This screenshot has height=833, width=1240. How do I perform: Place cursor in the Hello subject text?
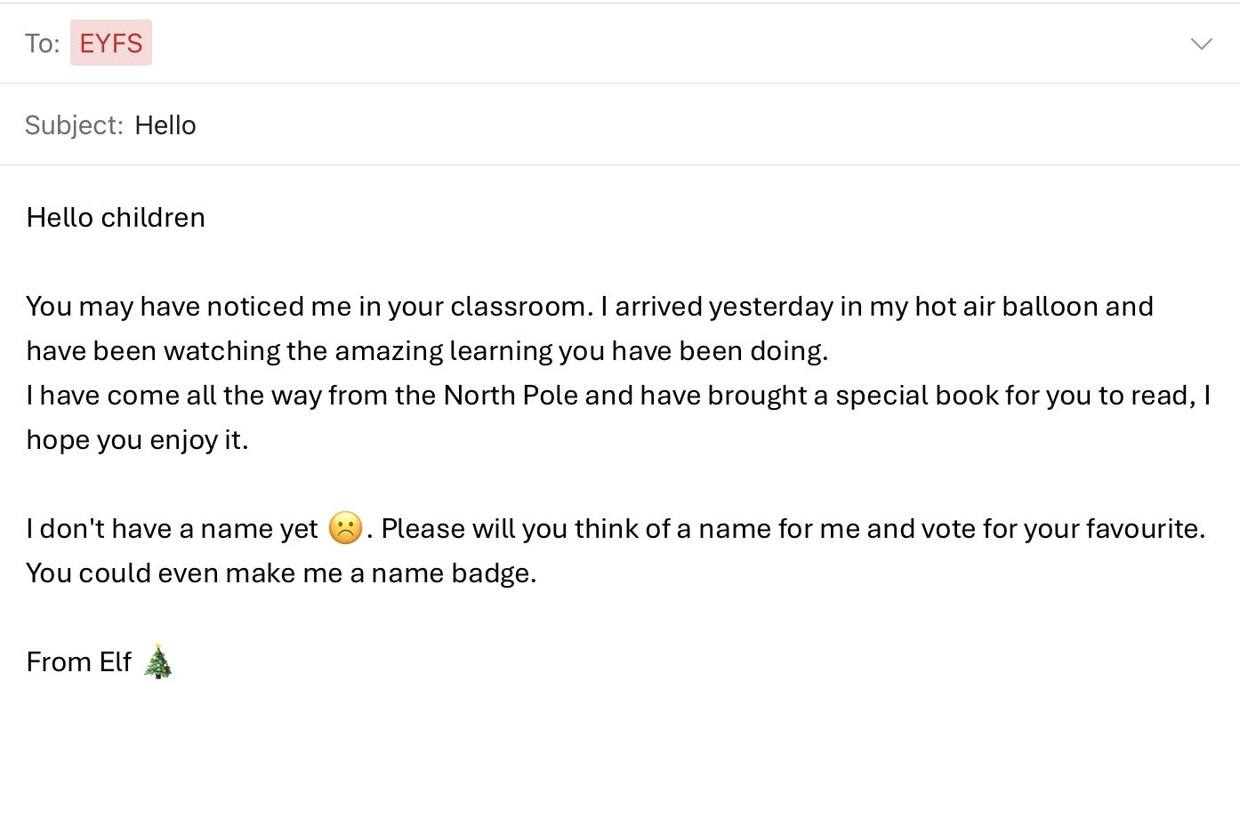click(165, 125)
